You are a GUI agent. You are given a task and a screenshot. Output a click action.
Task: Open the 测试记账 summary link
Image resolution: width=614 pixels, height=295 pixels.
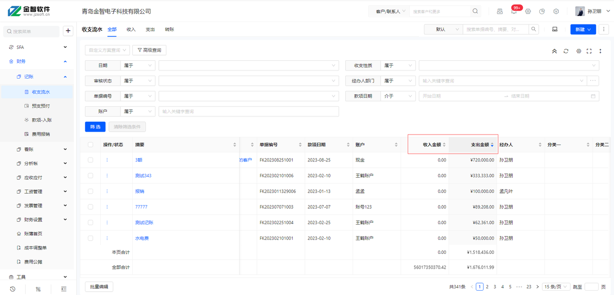(x=144, y=223)
